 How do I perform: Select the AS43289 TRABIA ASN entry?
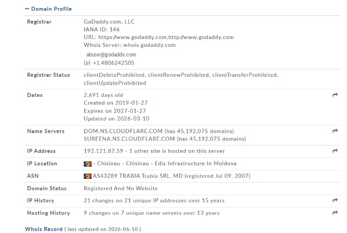171,176
